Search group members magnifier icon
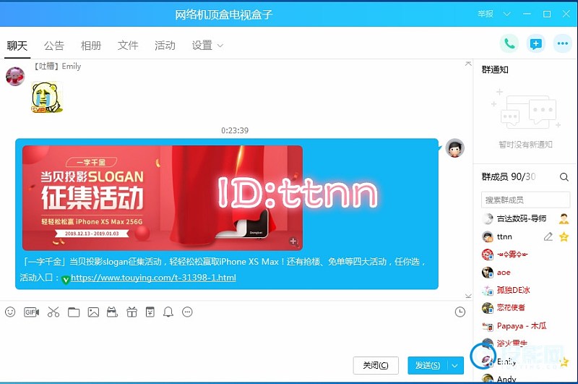 pyautogui.click(x=564, y=177)
